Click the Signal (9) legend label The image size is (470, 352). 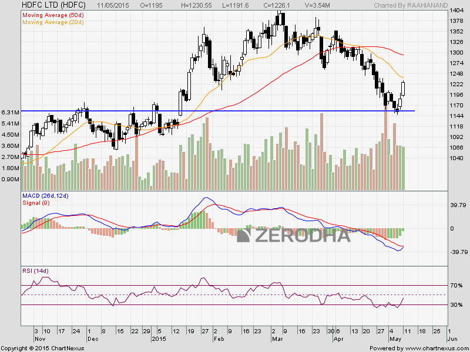point(36,203)
